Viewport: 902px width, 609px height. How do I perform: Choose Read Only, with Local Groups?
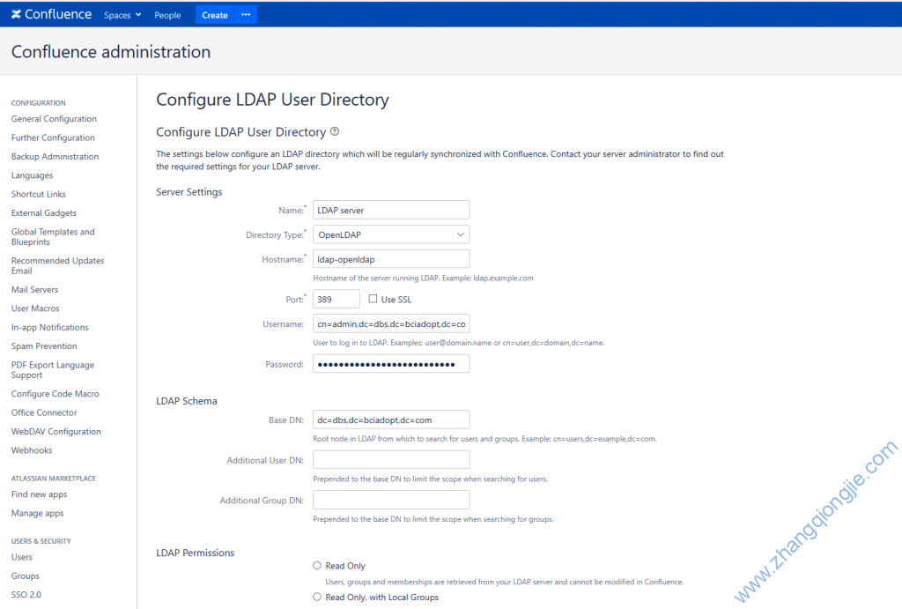point(317,597)
